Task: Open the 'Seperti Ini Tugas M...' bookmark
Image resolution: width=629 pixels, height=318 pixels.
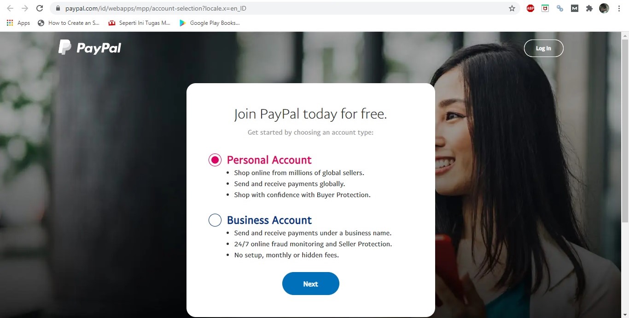Action: (140, 23)
